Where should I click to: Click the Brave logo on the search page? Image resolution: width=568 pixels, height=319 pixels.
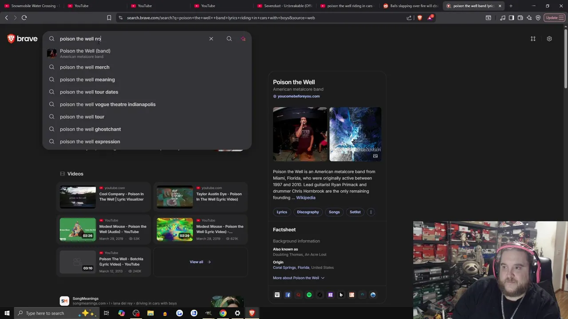tap(22, 39)
